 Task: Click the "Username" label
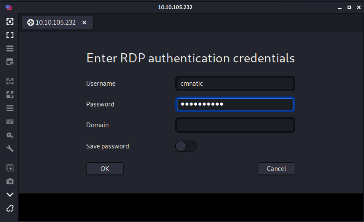coord(101,84)
